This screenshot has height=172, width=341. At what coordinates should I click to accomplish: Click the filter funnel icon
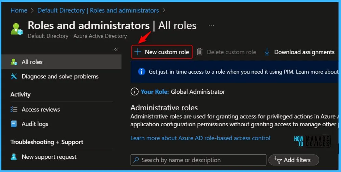[277, 160]
